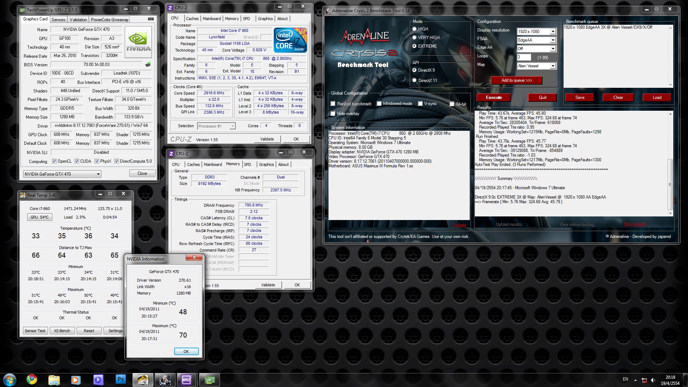Open Windows Media Player from the taskbar
688x387 pixels.
(x=76, y=379)
